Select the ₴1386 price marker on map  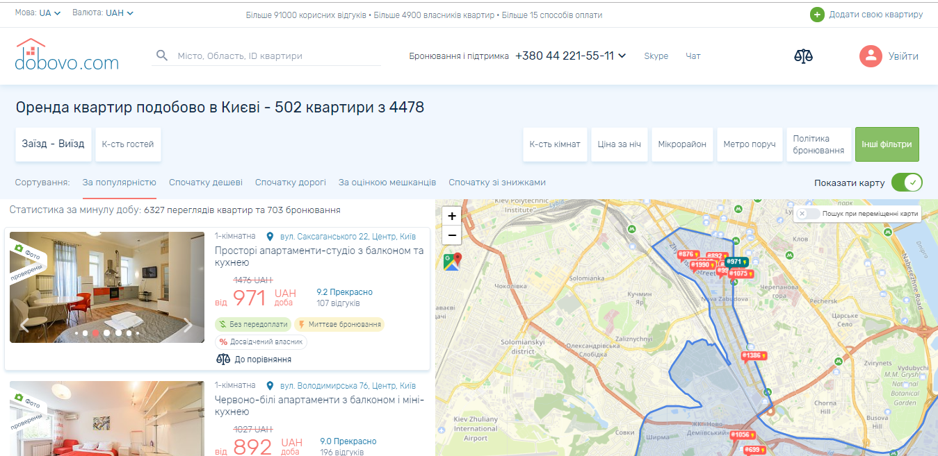(754, 355)
